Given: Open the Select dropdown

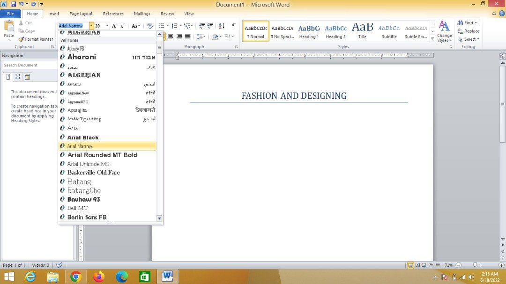Looking at the screenshot, I should pyautogui.click(x=469, y=39).
